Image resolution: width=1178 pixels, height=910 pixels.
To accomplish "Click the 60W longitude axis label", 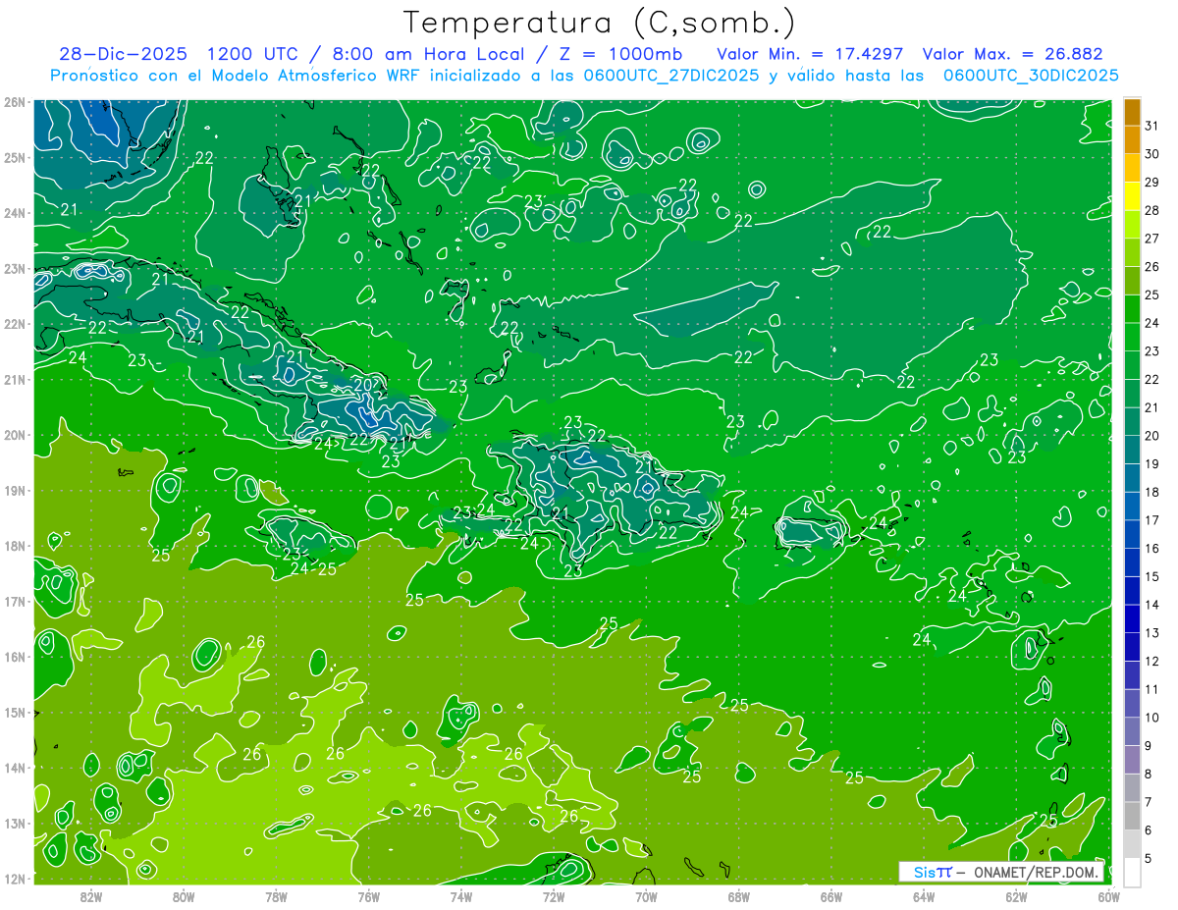I will 1108,895.
